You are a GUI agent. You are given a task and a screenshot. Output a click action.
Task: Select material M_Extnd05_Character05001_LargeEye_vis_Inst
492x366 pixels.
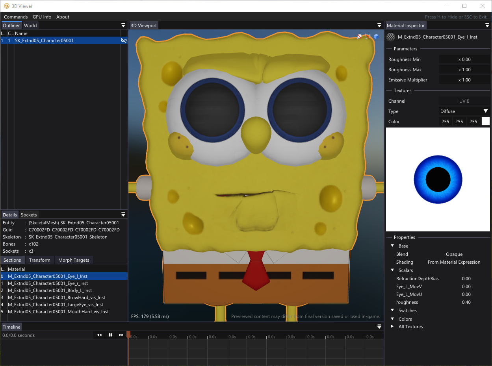click(x=64, y=305)
